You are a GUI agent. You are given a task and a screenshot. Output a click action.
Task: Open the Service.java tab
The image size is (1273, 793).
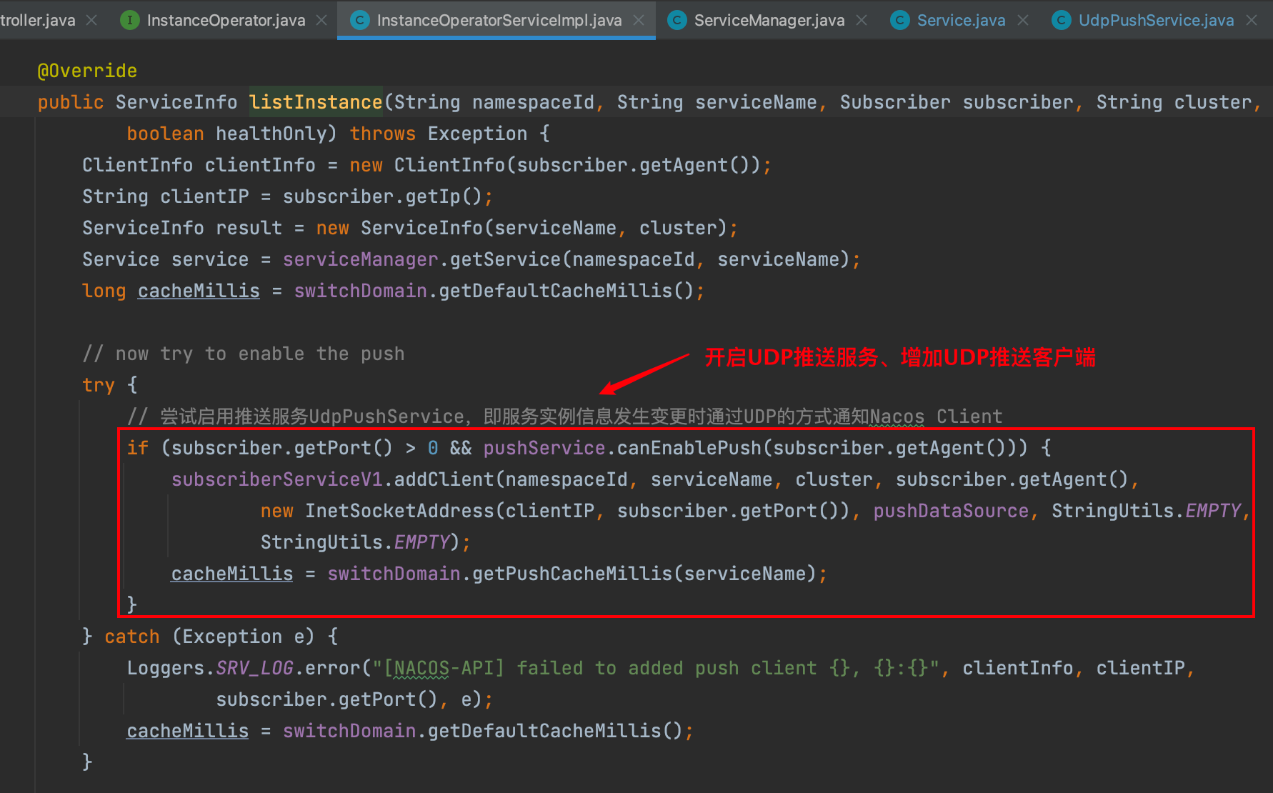(x=961, y=20)
